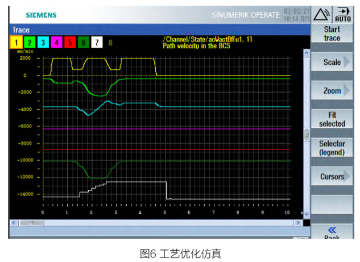
Task: Click the Fit selected softkey
Action: point(332,119)
